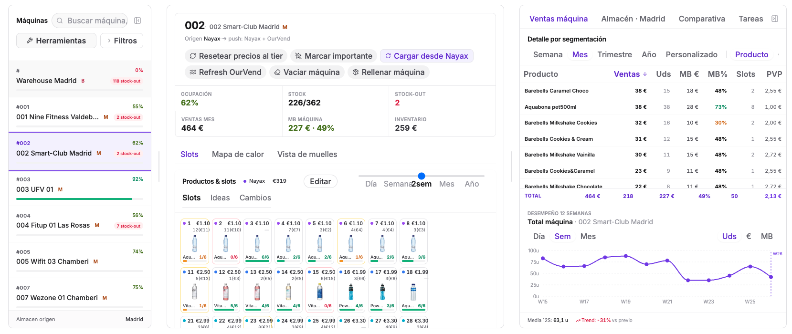The image size is (792, 334).
Task: Open slot 3 water bottle card
Action: click(x=257, y=240)
